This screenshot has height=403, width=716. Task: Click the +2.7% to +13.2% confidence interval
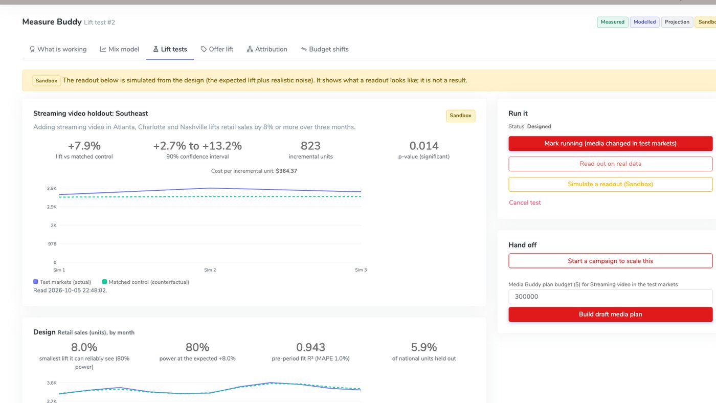click(x=197, y=146)
